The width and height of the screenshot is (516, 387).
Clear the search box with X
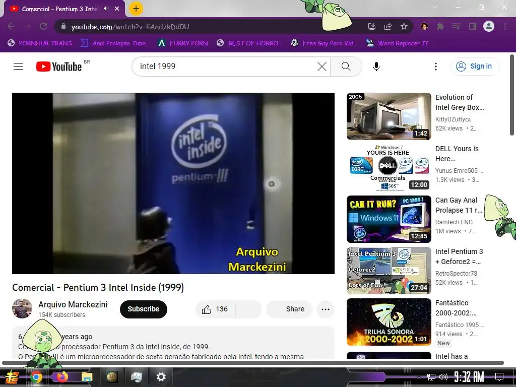point(322,67)
